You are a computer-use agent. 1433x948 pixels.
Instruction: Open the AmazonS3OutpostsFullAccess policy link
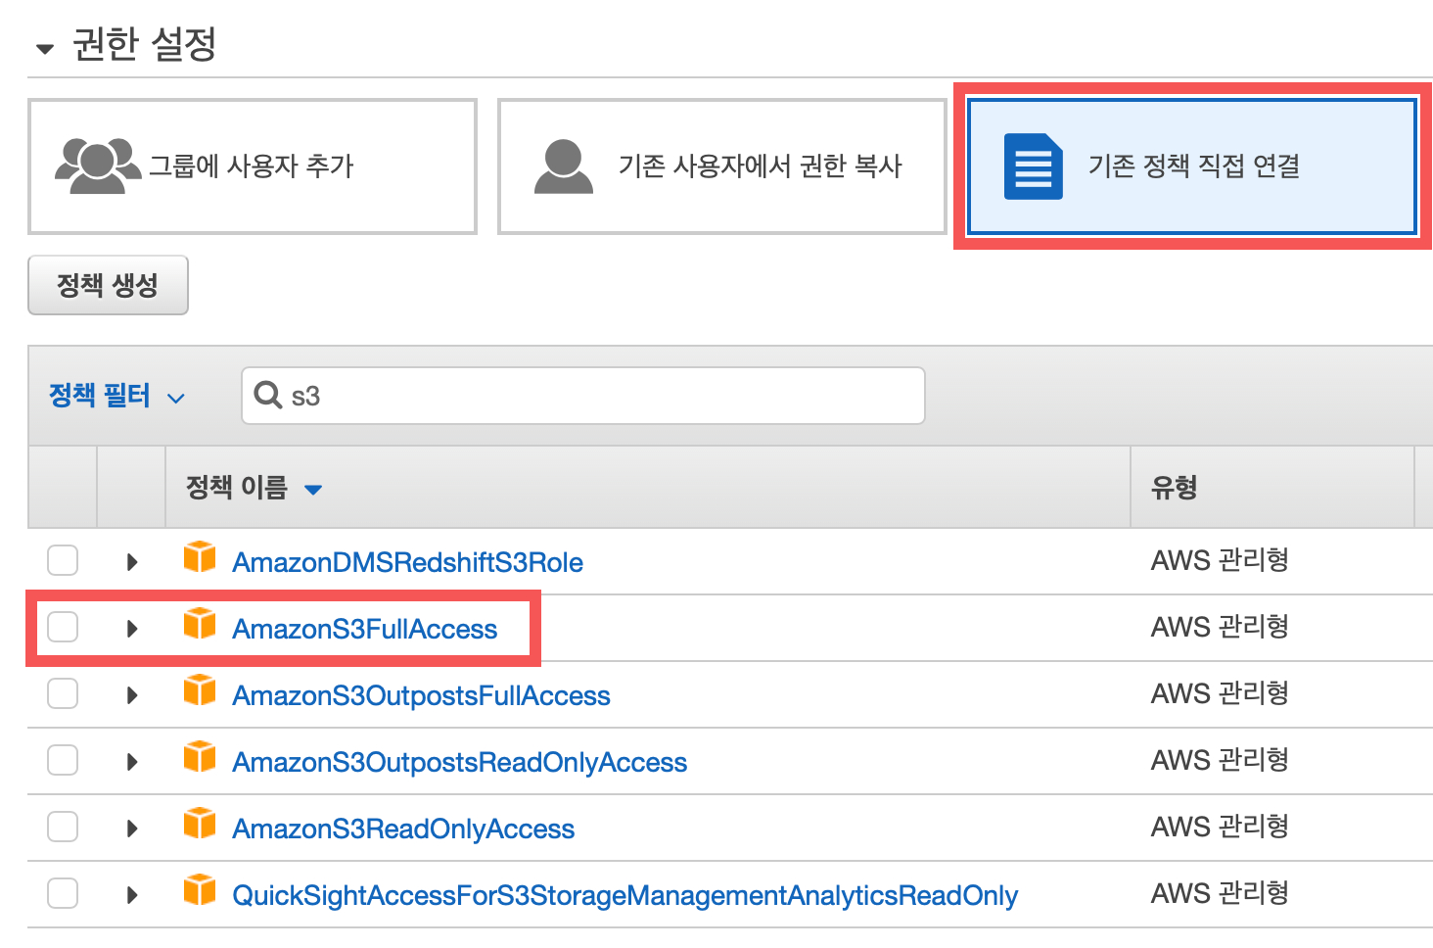(x=421, y=695)
